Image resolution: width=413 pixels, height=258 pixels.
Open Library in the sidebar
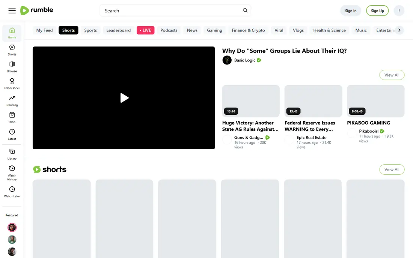pyautogui.click(x=12, y=154)
